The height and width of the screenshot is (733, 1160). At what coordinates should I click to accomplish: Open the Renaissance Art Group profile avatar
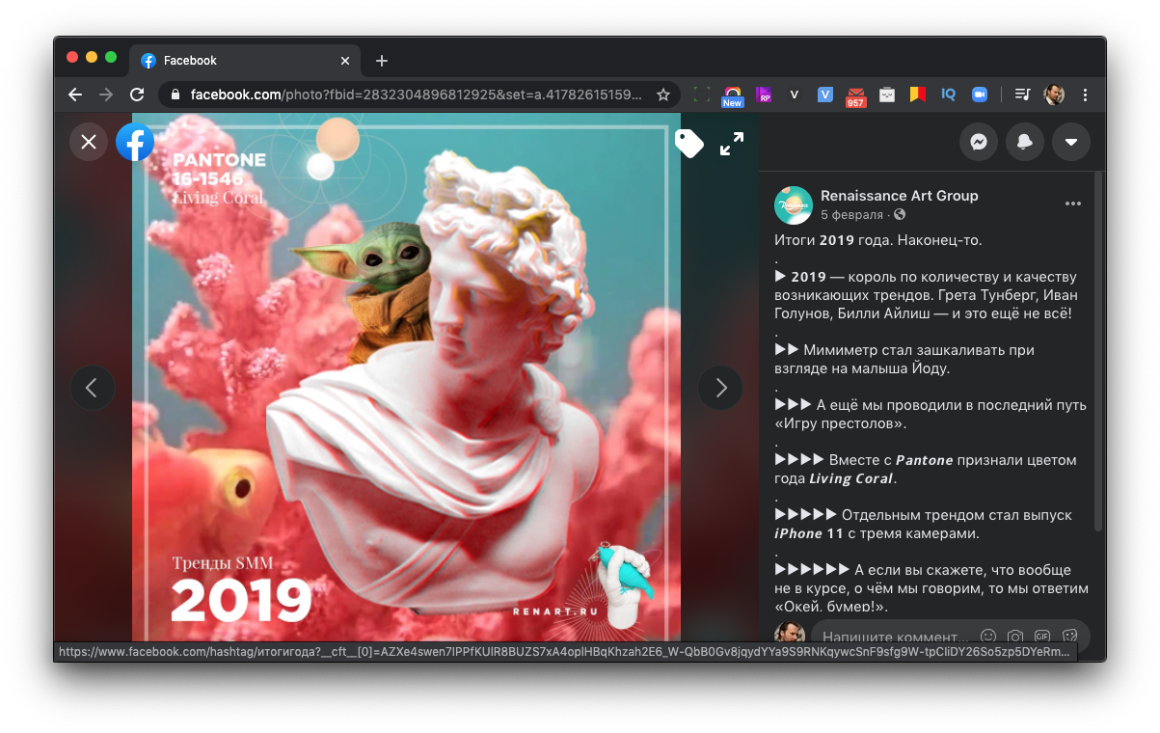click(x=794, y=204)
